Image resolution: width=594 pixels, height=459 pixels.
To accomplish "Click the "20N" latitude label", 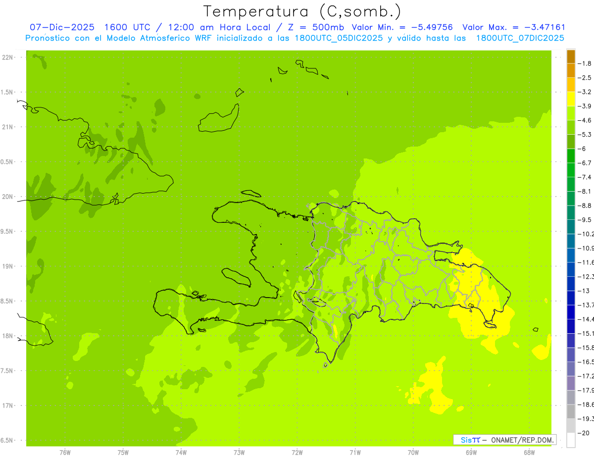I will tap(7, 197).
